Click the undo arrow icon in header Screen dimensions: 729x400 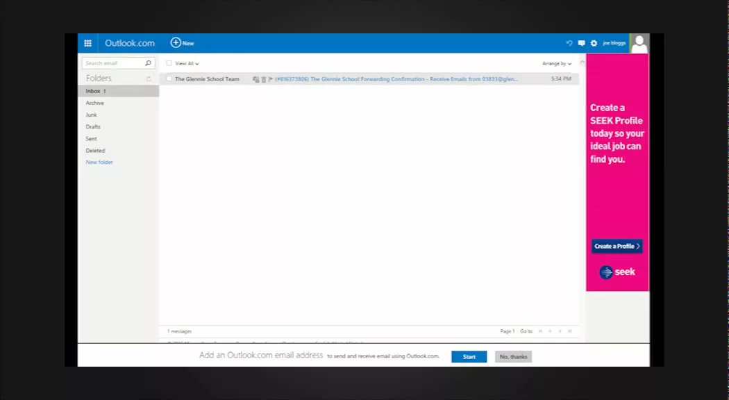[x=569, y=43]
